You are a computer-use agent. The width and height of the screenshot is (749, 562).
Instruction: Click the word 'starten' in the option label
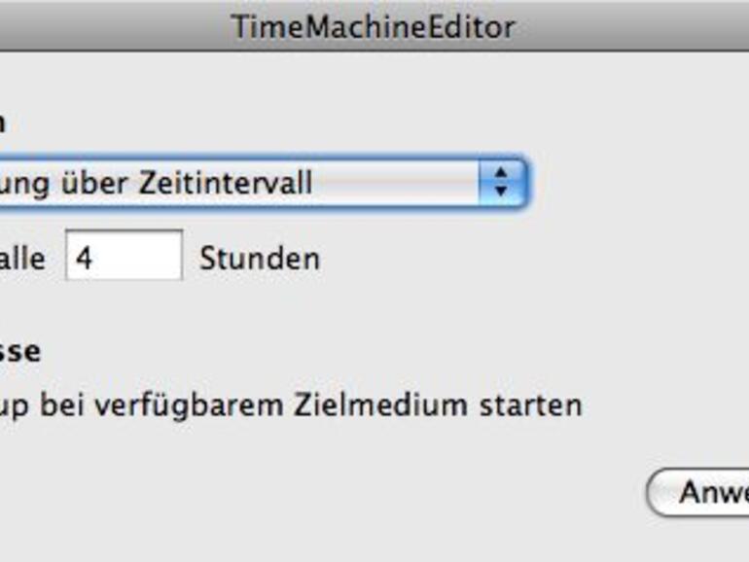(x=533, y=404)
